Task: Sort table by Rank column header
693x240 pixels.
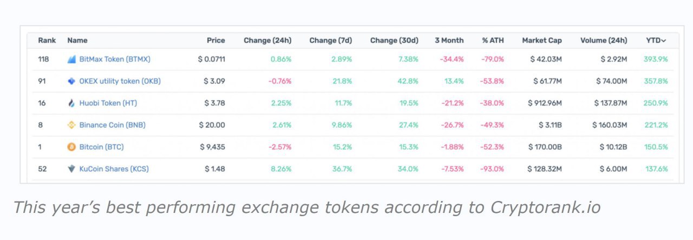Action: (47, 41)
